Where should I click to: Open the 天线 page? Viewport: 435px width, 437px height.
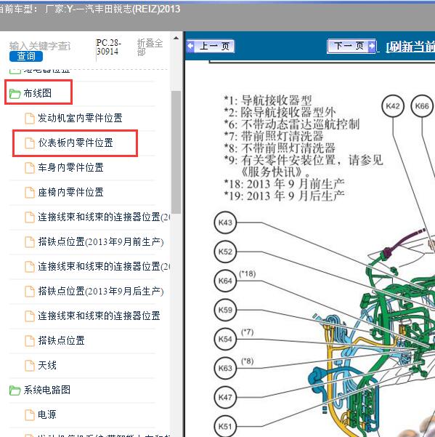pyautogui.click(x=47, y=365)
